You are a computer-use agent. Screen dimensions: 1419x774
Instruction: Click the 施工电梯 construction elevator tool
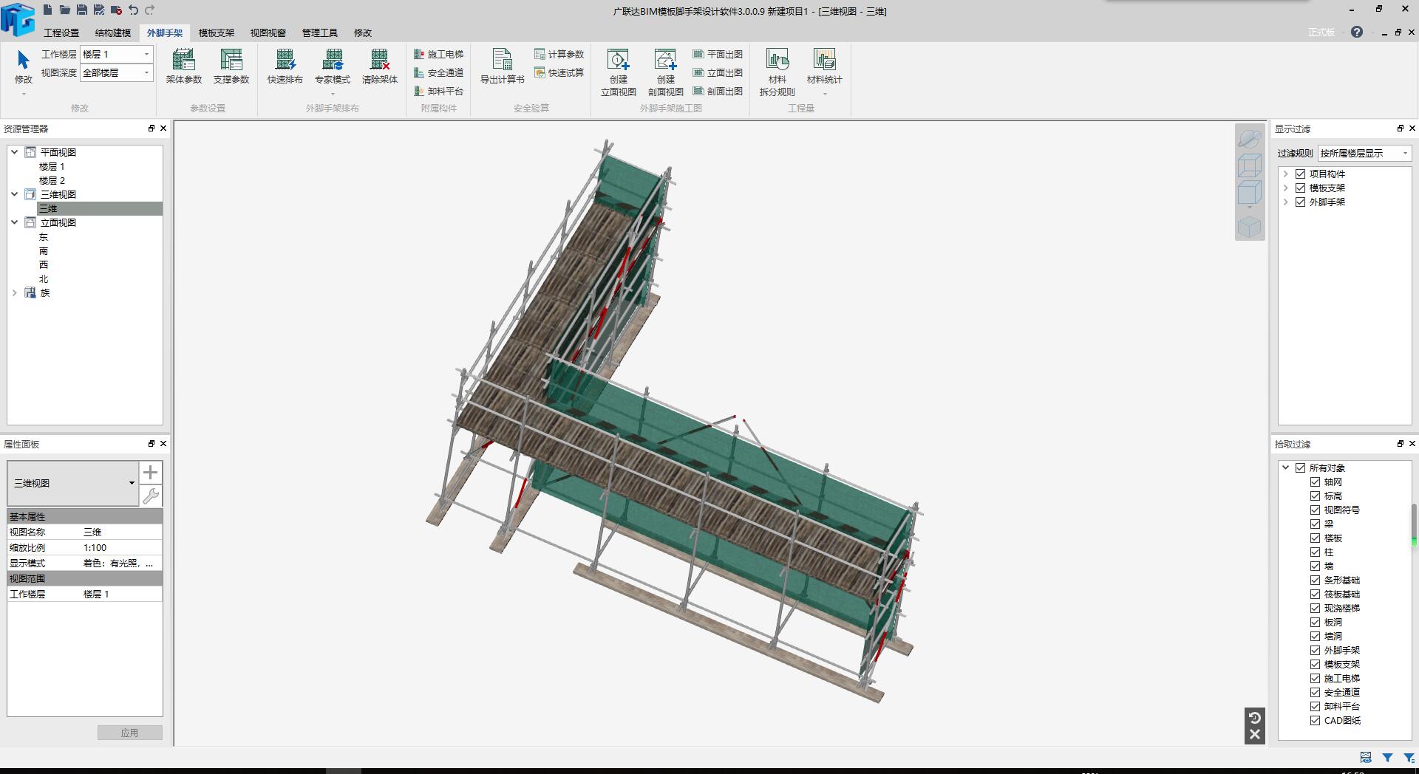439,54
